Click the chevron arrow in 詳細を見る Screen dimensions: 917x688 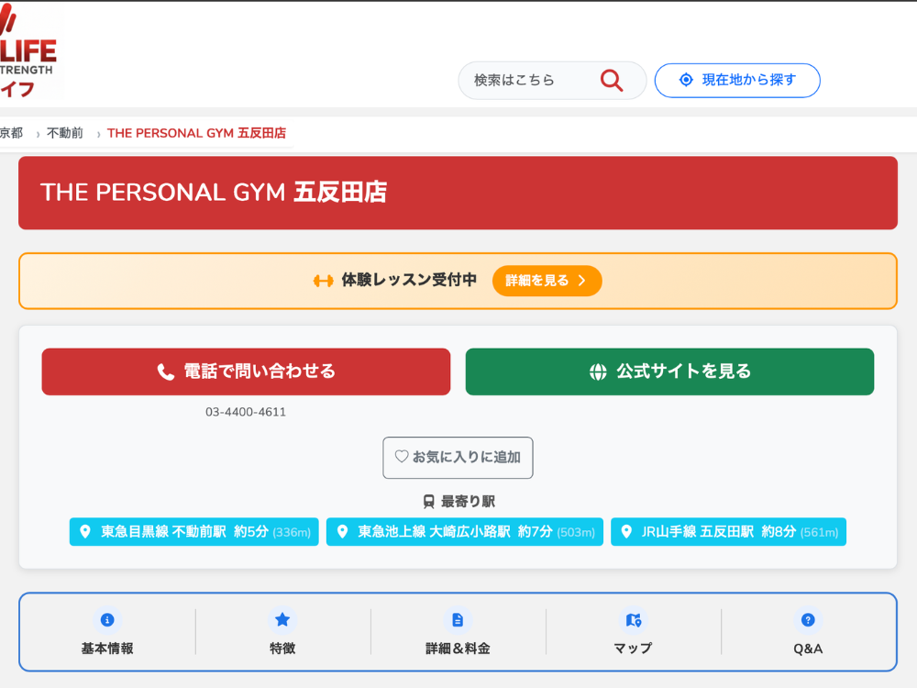coord(582,281)
